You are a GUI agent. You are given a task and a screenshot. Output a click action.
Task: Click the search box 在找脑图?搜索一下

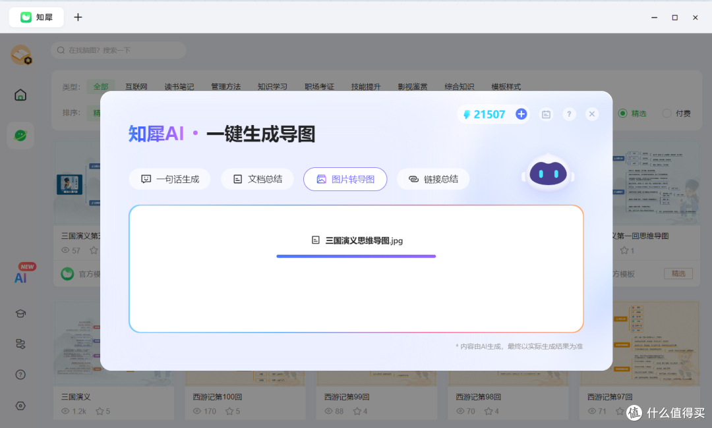(119, 50)
